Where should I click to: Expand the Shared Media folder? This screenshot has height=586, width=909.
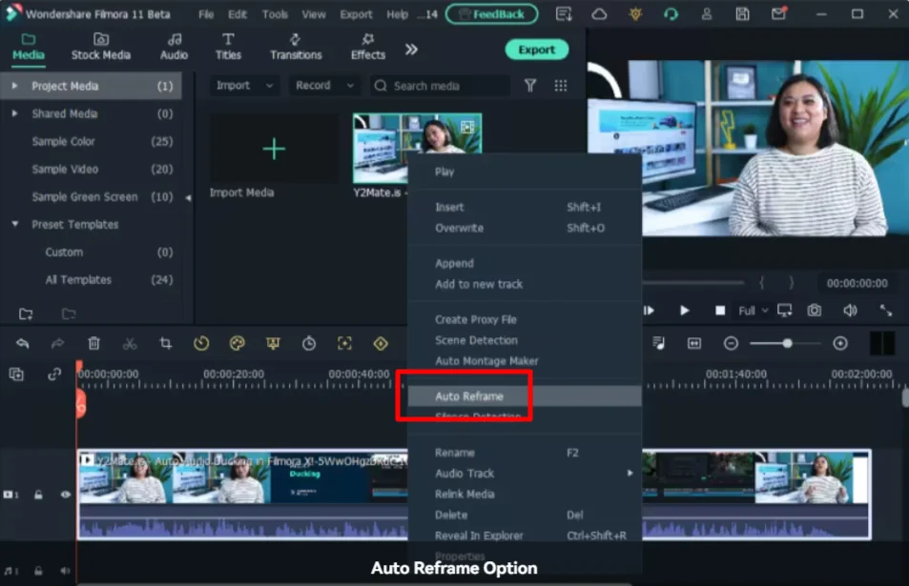coord(14,113)
